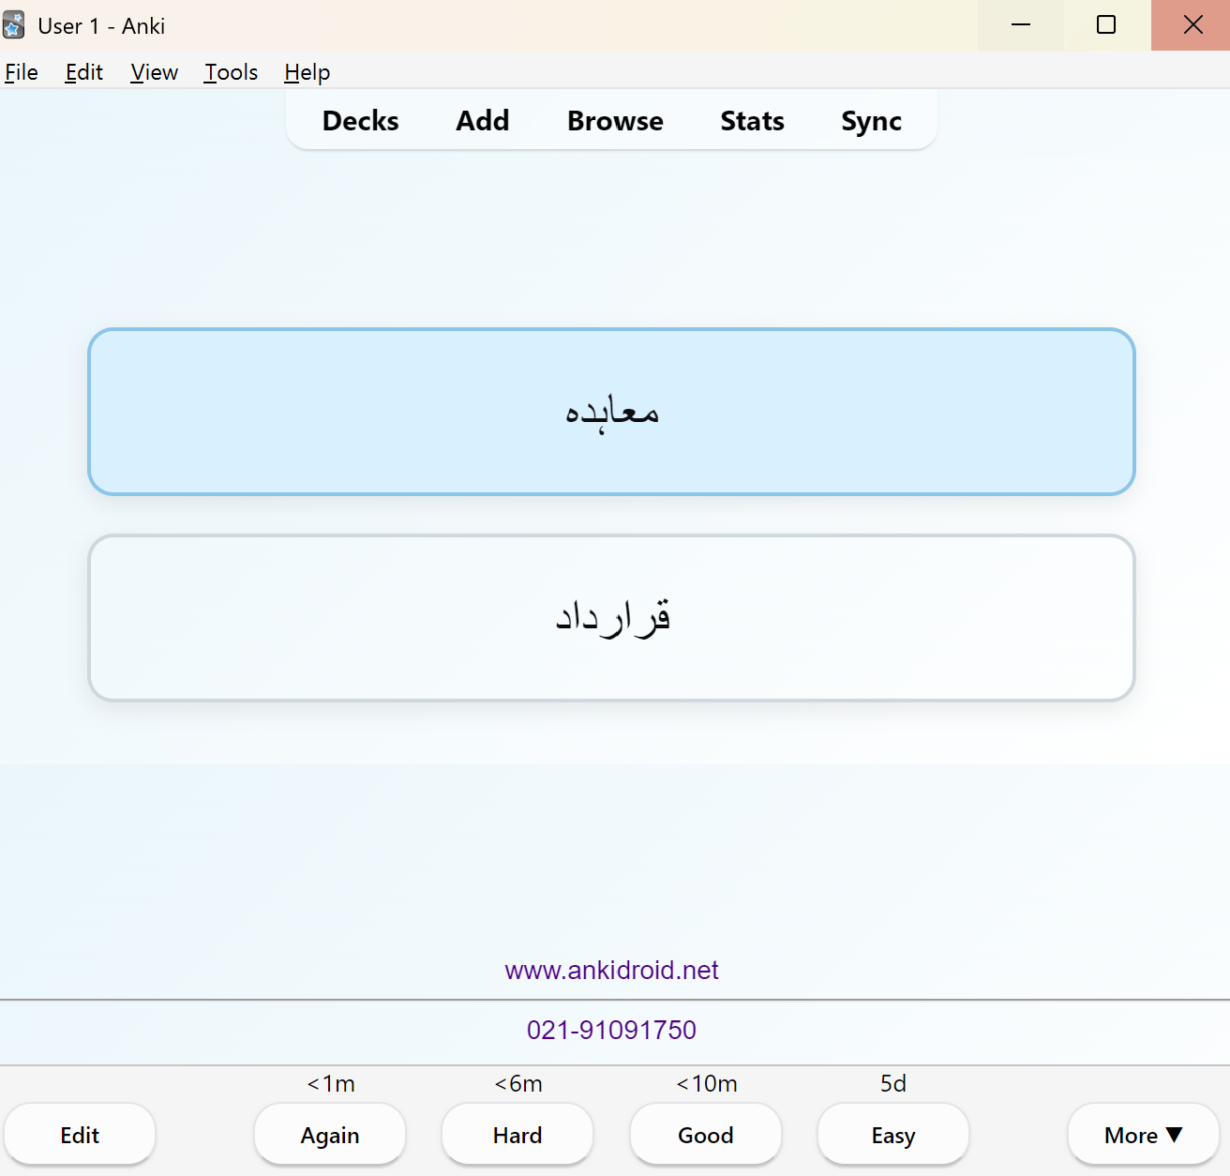Image resolution: width=1230 pixels, height=1176 pixels.
Task: Select the highlighted معاهده card box
Action: tap(611, 412)
